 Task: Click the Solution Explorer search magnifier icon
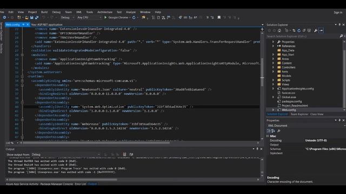[x=341, y=36]
